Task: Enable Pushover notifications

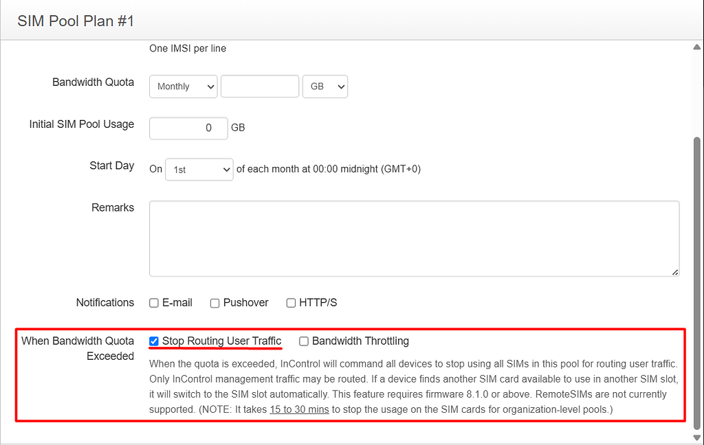Action: tap(215, 302)
